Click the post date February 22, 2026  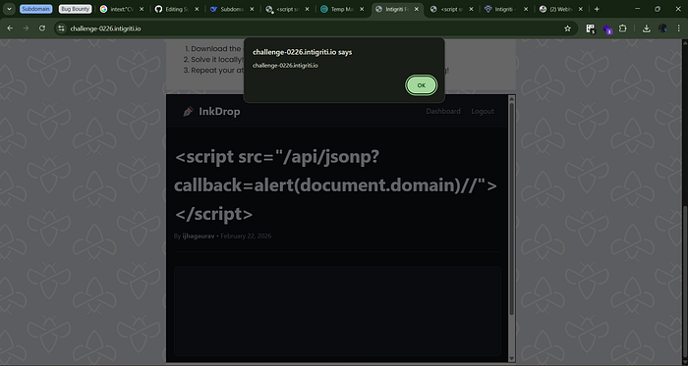pyautogui.click(x=246, y=235)
